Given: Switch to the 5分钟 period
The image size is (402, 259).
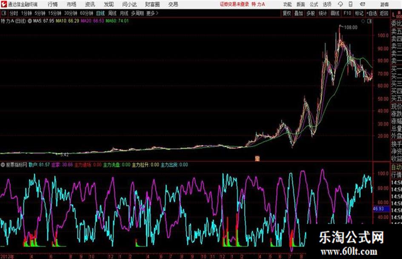Looking at the screenshot, I should tap(40, 13).
